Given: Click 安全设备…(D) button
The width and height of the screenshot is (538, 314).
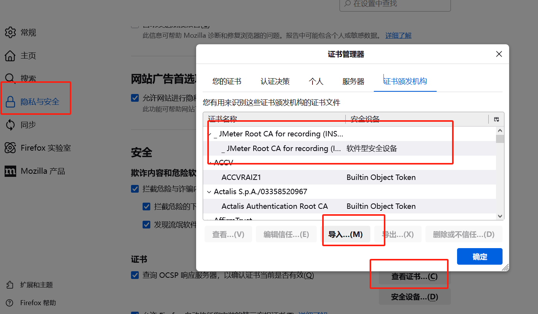Looking at the screenshot, I should (x=415, y=297).
